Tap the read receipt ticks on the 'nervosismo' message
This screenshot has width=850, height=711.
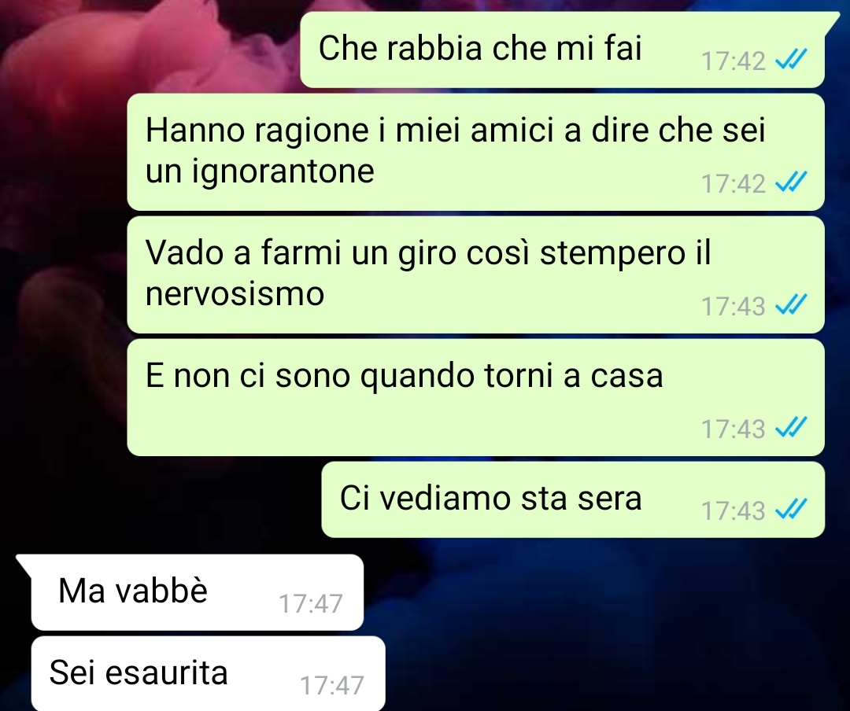pos(791,304)
